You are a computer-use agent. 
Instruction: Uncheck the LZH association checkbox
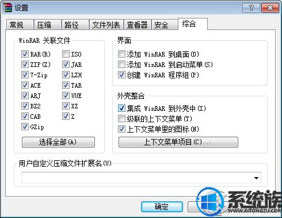point(66,75)
